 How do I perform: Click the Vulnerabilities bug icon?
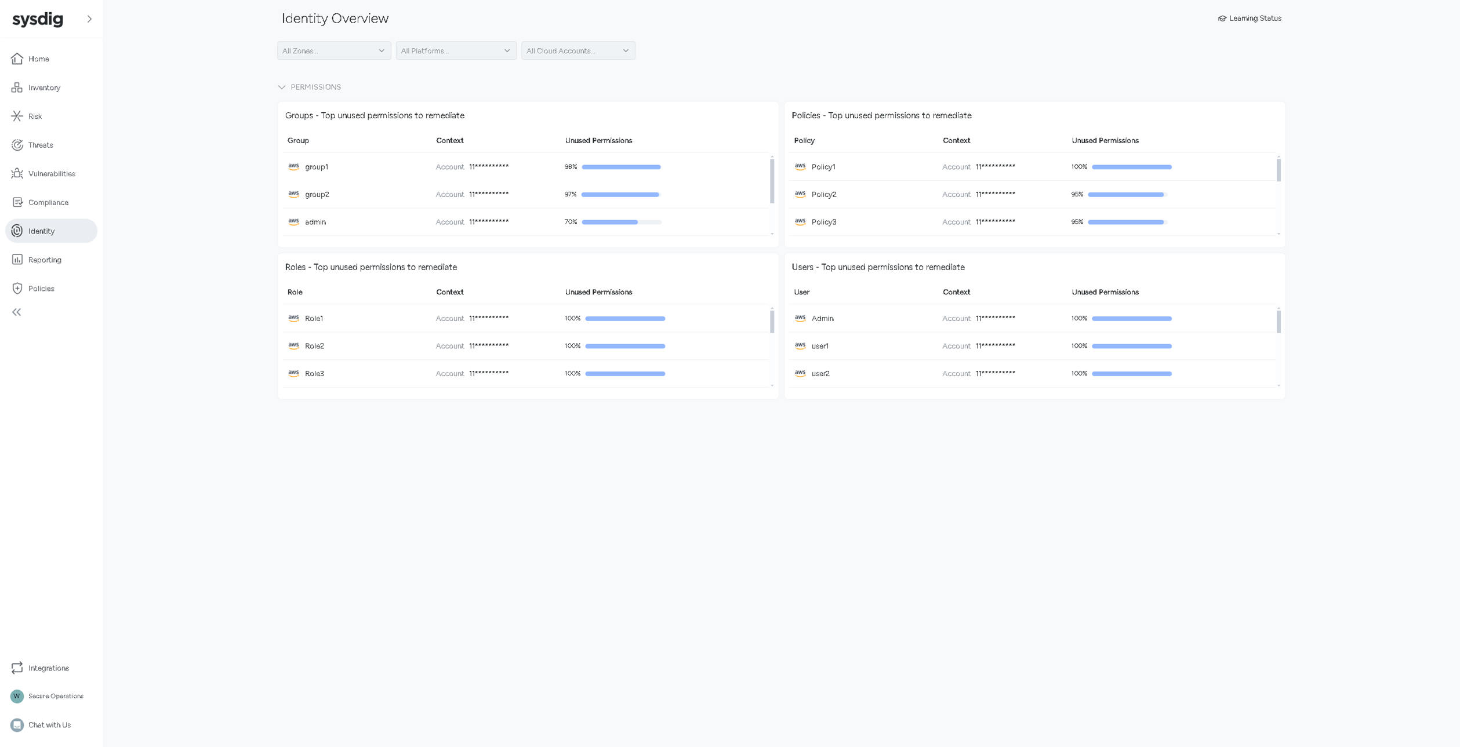pyautogui.click(x=17, y=173)
